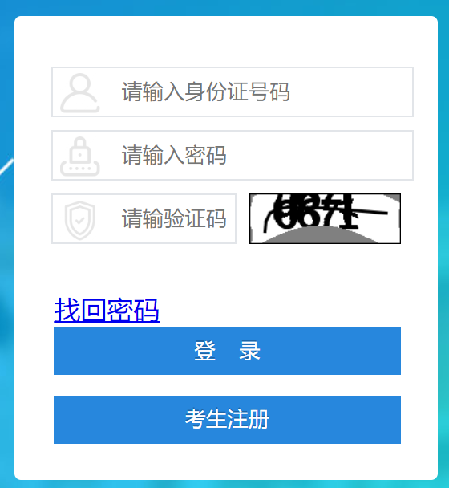This screenshot has width=449, height=488.
Task: Click the blue page background outside card
Action: pos(7,249)
